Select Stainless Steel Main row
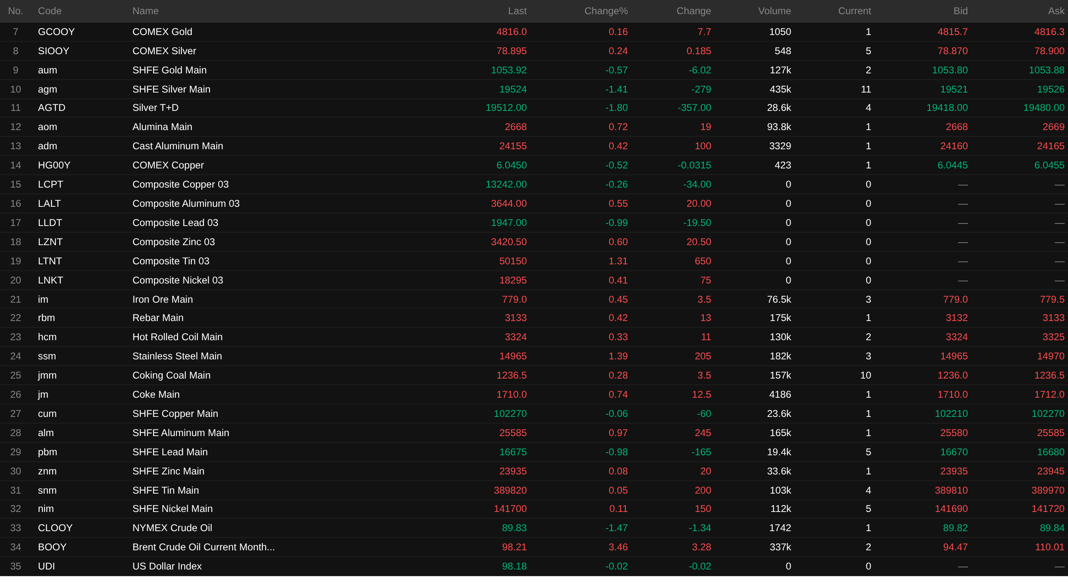 [x=177, y=356]
